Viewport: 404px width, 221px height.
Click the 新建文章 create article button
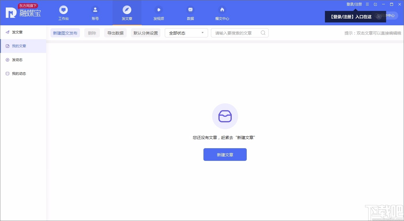[225, 155]
